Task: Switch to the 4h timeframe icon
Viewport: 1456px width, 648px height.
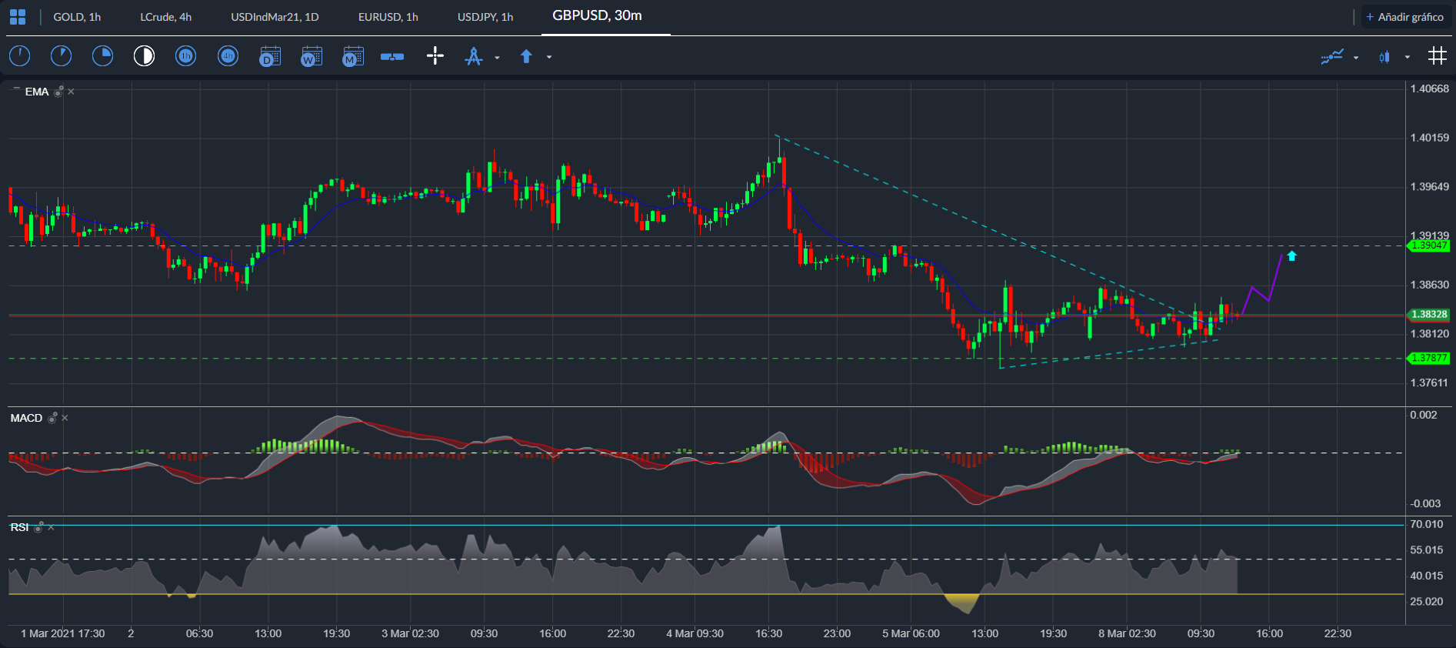Action: (x=228, y=56)
